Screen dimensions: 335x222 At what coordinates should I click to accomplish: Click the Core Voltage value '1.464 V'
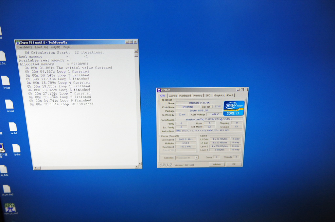214,114
